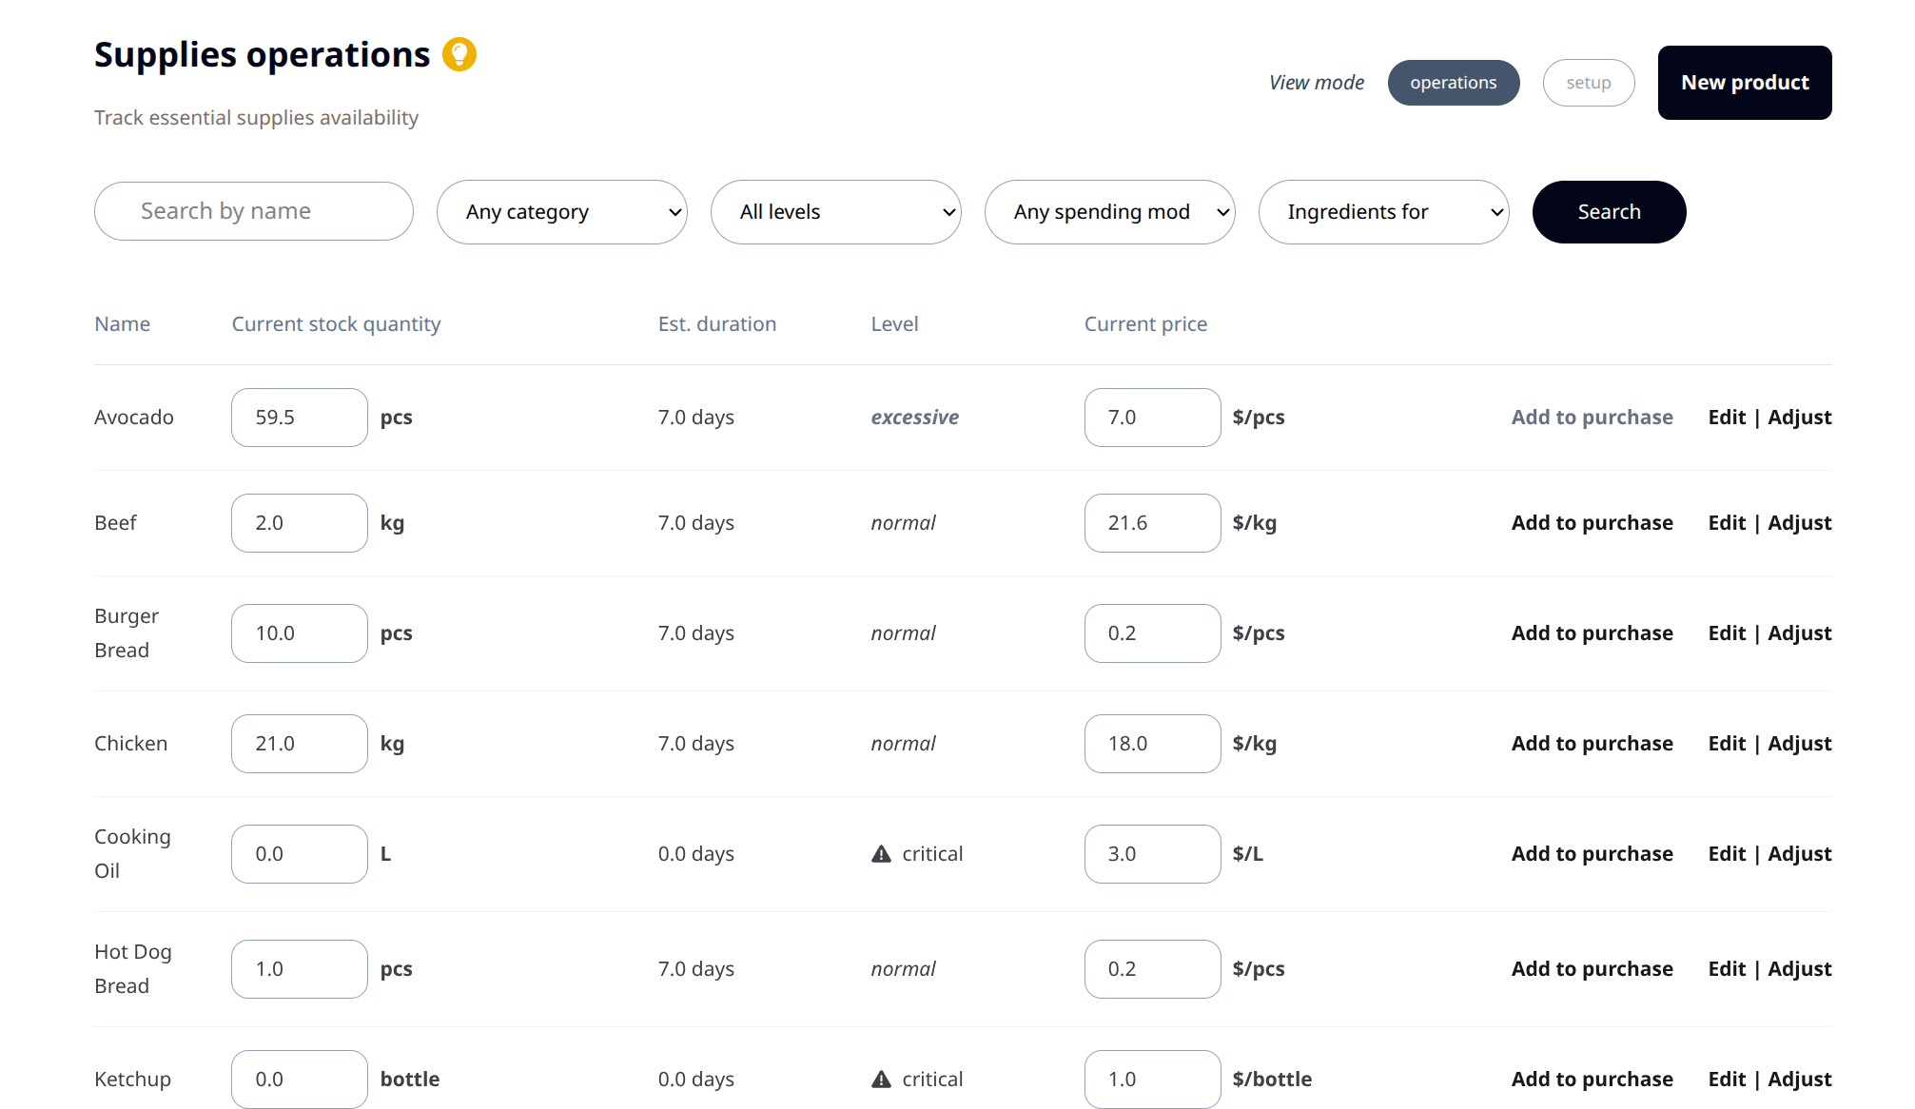Click the lightbulb hint icon beside title
Viewport: 1915px width, 1109px height.
point(459,55)
